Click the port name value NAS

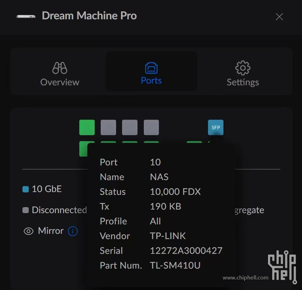click(x=159, y=177)
